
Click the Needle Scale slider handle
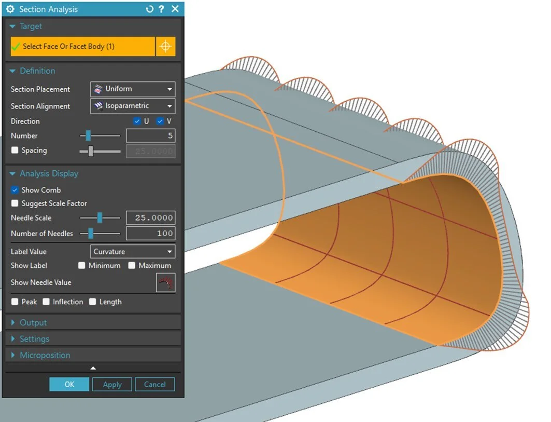pyautogui.click(x=100, y=218)
